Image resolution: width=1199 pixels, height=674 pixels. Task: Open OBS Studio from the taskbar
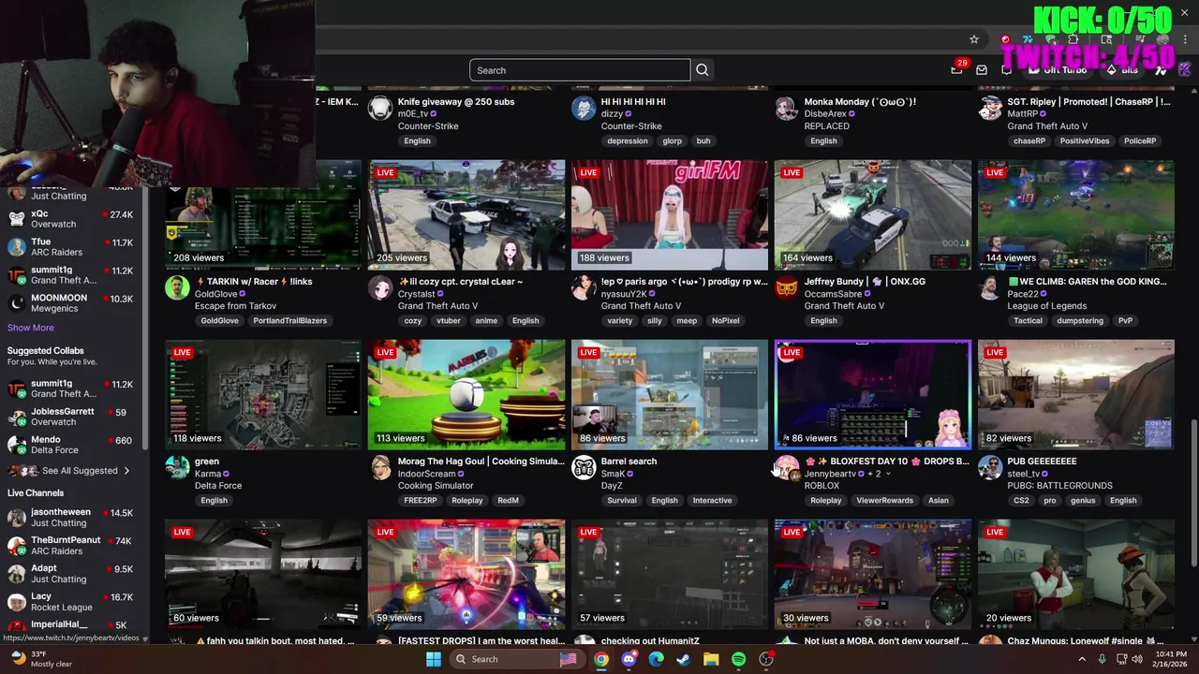766,659
